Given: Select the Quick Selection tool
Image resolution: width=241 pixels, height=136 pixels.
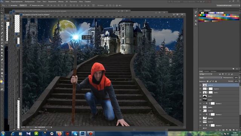Looking at the screenshot, I should [2, 23].
